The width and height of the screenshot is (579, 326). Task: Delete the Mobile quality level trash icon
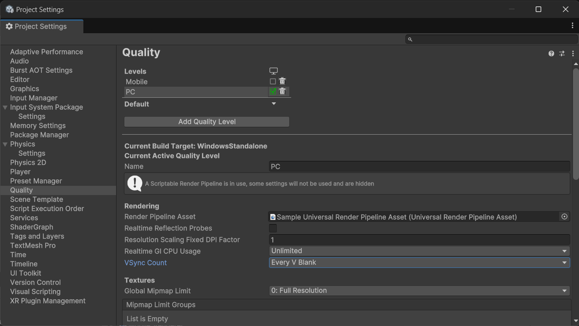tap(282, 81)
